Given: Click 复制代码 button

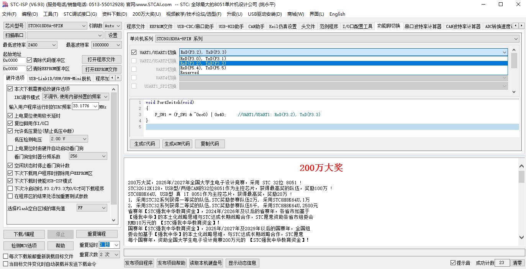Looking at the screenshot, I should pos(210,144).
